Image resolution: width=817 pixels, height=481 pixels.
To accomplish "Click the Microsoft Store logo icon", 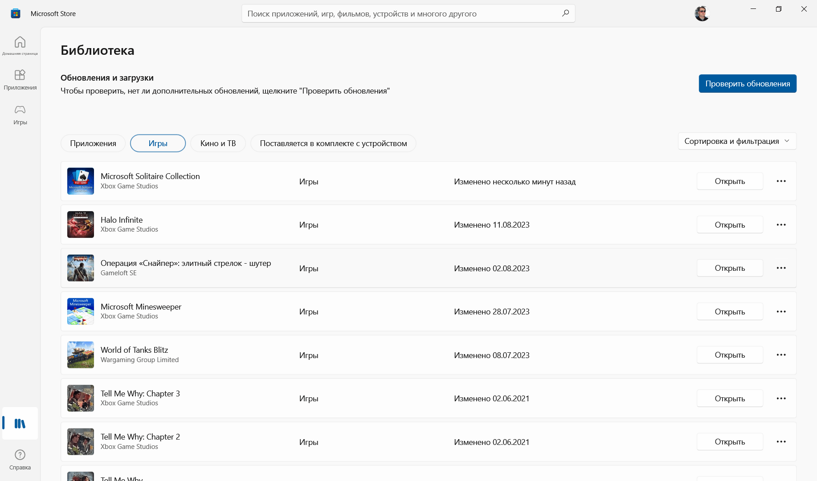I will 16,13.
